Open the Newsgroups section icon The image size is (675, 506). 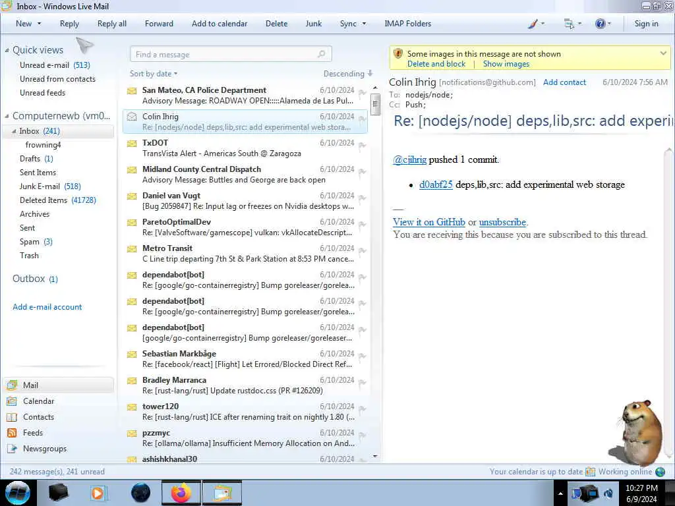coord(12,449)
